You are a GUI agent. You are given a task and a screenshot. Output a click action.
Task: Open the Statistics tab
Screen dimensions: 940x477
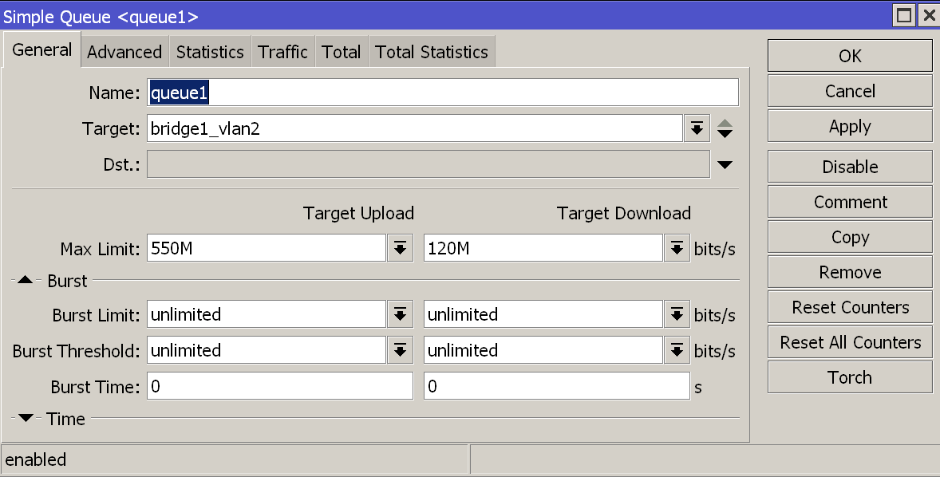(210, 52)
